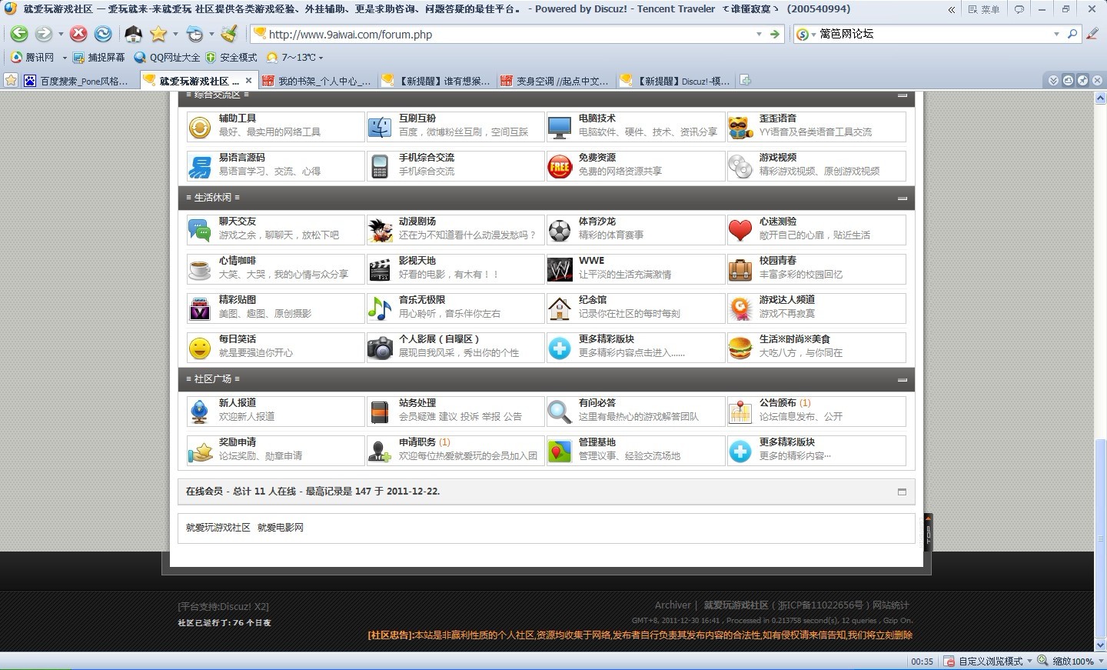Open the 聊天交友 chat bubble icon
Image resolution: width=1107 pixels, height=670 pixels.
pos(200,230)
